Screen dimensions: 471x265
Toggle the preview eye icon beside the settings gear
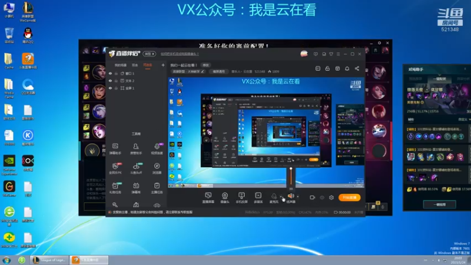(x=322, y=197)
